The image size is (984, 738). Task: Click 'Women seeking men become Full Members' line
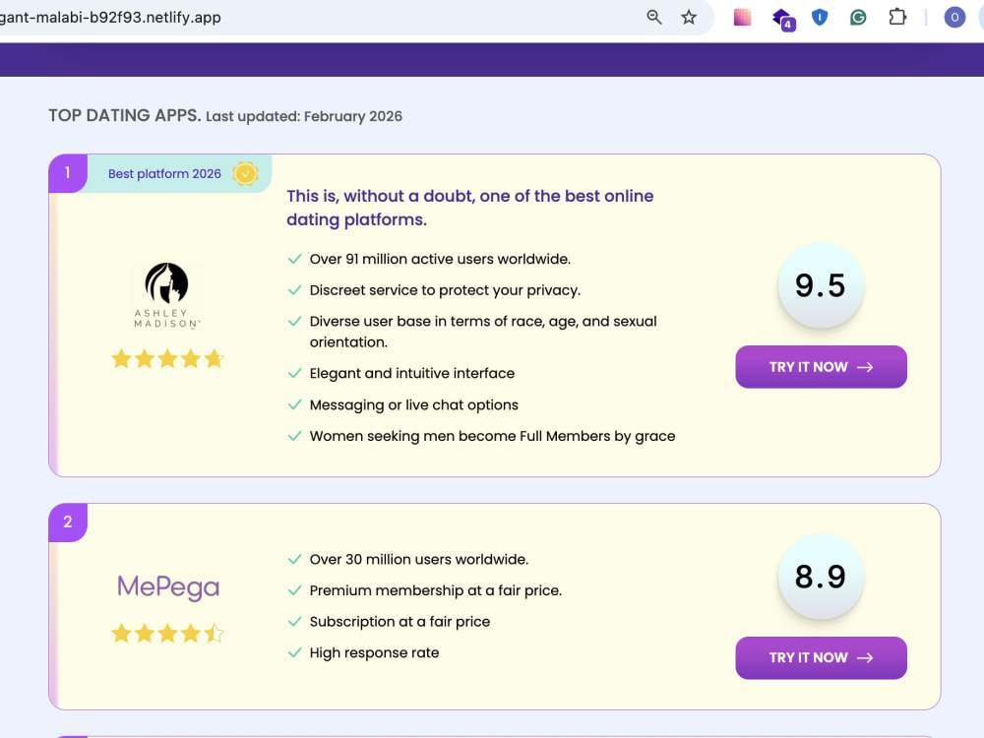(492, 436)
